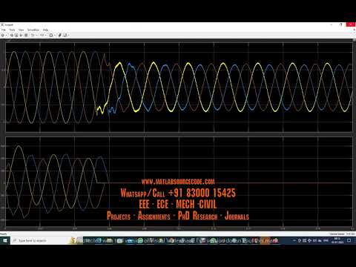Click the Run simulation icon

pos(16,35)
